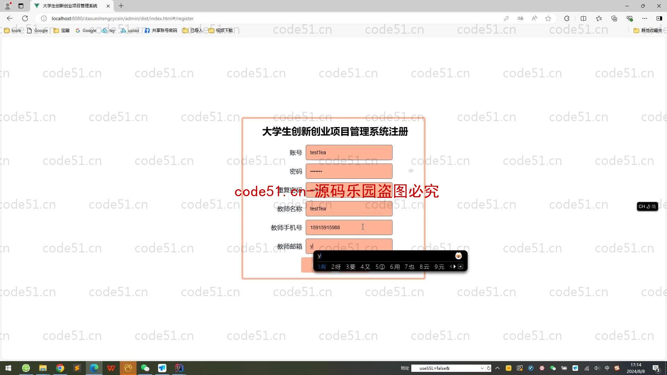
Task: Open the browser profile avatar icon
Action: [x=8, y=6]
